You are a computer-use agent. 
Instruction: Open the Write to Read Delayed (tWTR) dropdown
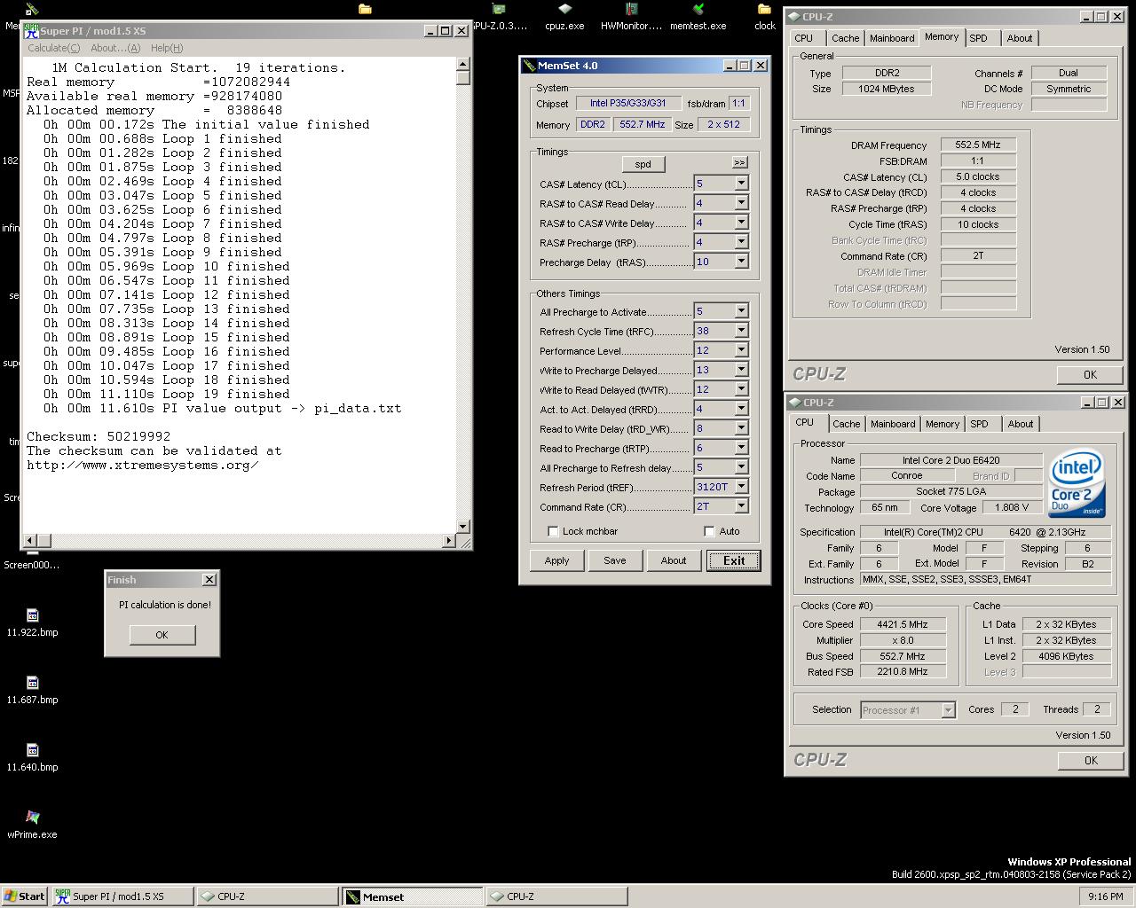[741, 389]
